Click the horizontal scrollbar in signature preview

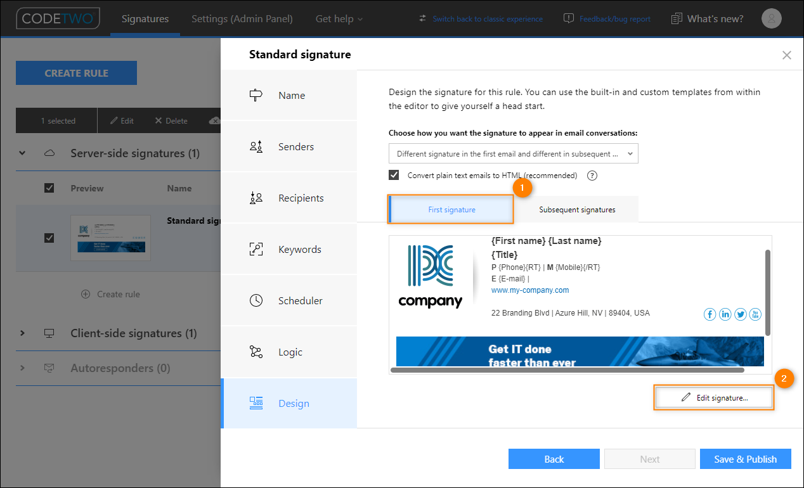(x=567, y=369)
